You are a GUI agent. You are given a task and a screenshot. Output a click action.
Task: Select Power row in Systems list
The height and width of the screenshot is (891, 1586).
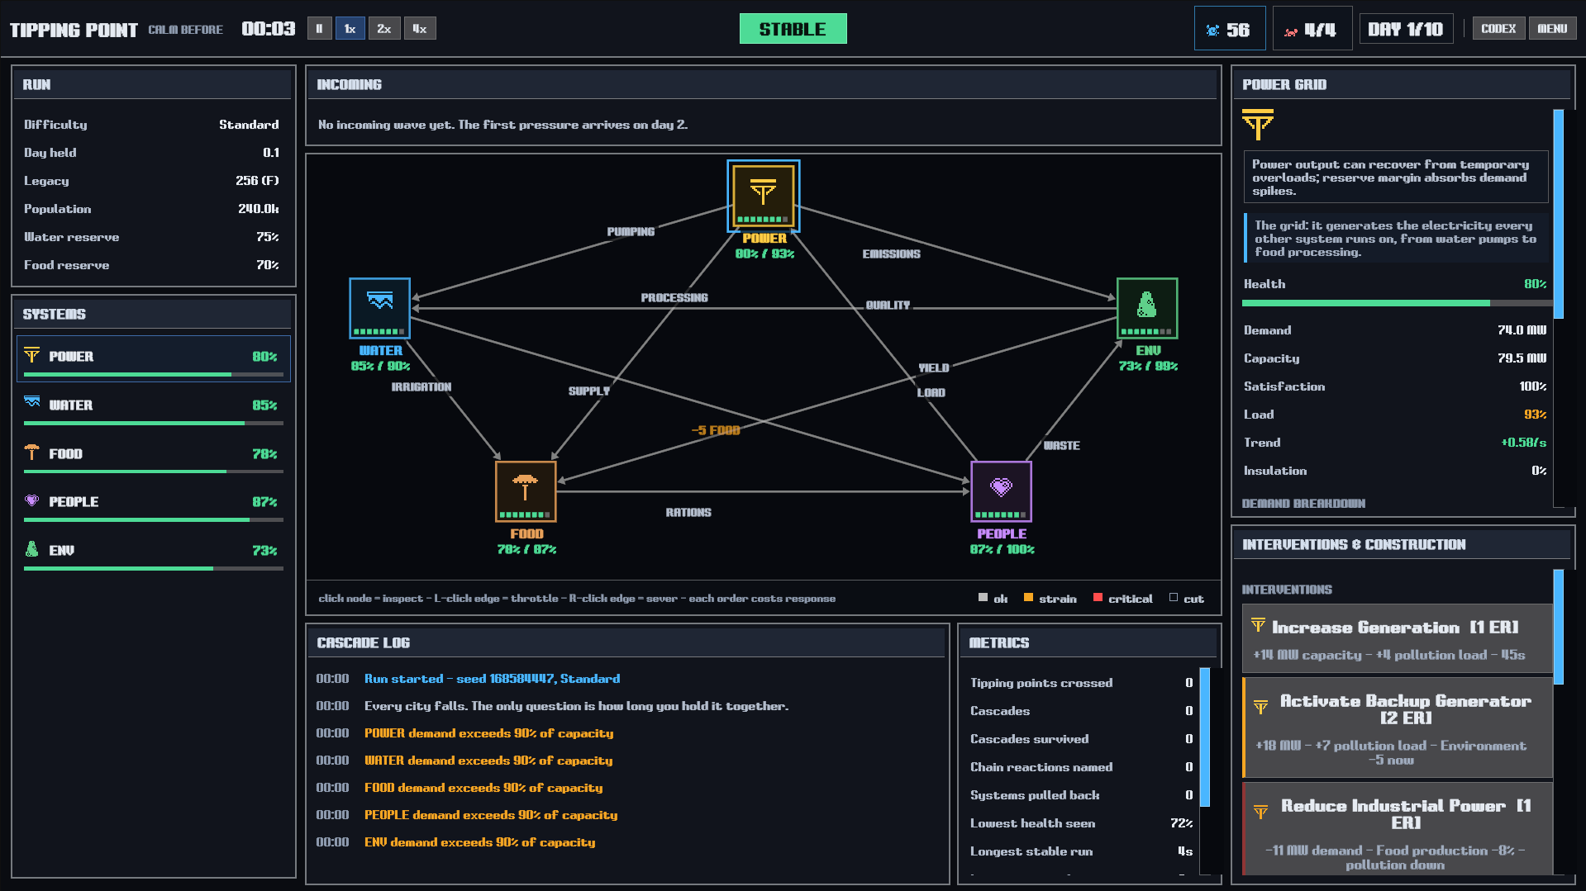point(154,358)
